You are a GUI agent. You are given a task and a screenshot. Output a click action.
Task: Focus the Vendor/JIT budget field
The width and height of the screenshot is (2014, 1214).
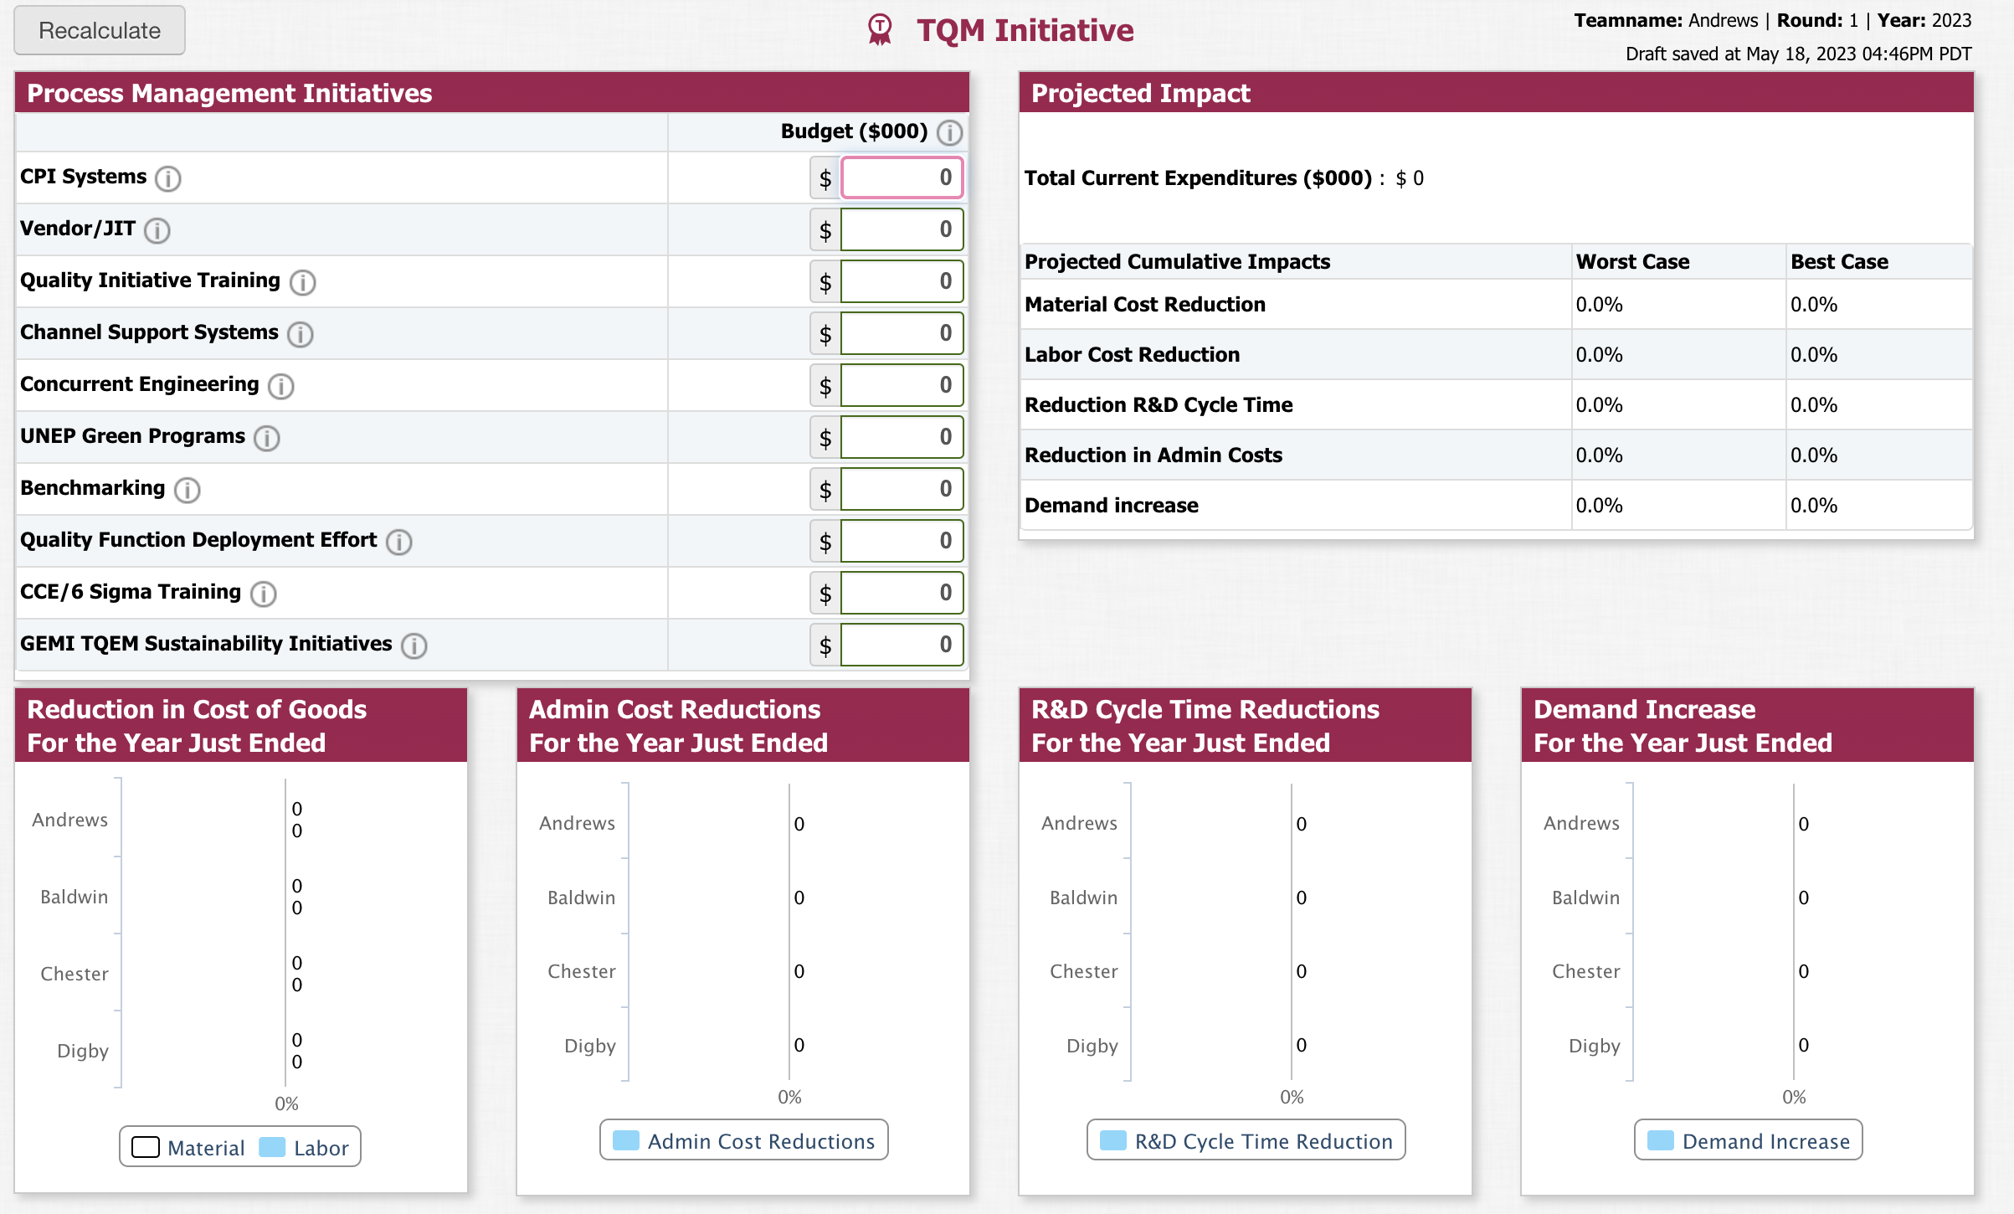coord(902,229)
